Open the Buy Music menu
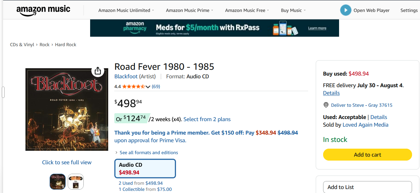Screen dimensions: 420x193 [293, 10]
